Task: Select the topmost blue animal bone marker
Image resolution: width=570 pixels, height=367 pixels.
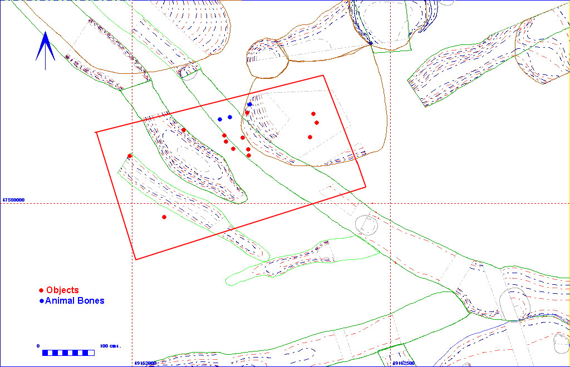Action: tap(249, 104)
